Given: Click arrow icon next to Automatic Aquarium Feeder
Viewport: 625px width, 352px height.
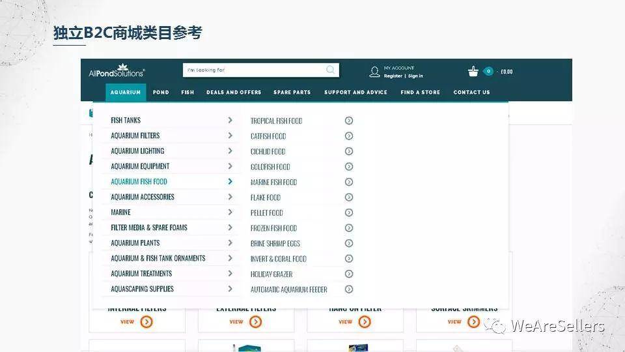Looking at the screenshot, I should pos(349,289).
